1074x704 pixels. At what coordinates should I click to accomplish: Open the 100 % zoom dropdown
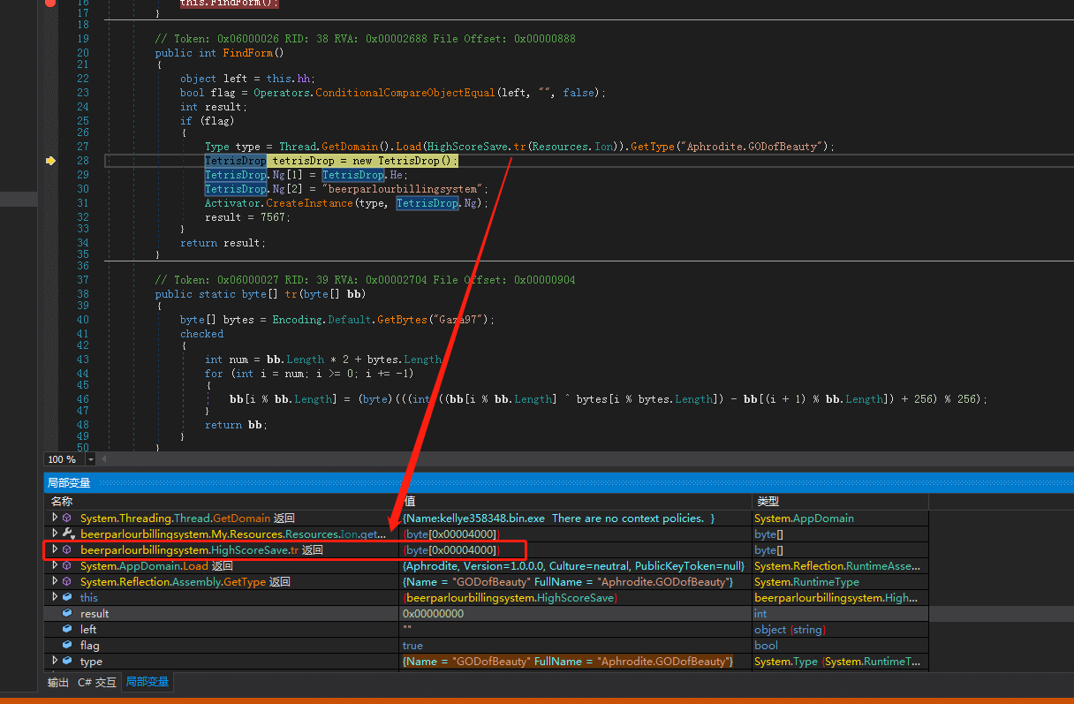(x=90, y=459)
